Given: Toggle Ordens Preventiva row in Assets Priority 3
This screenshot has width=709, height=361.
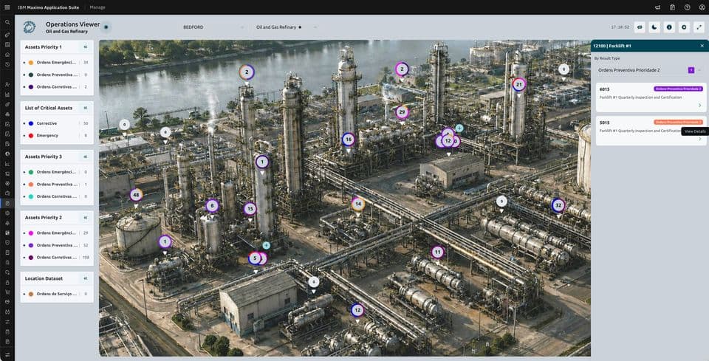Looking at the screenshot, I should pyautogui.click(x=57, y=185).
